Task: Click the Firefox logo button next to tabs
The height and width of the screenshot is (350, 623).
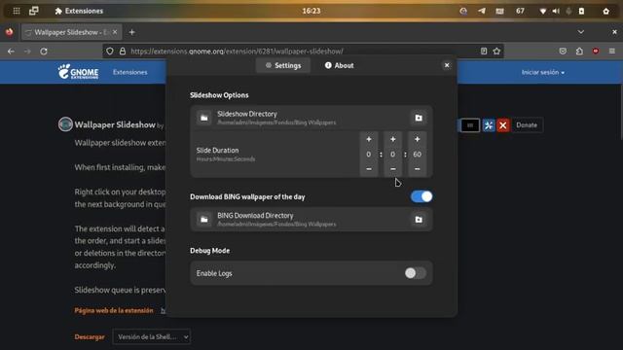Action: pyautogui.click(x=9, y=32)
